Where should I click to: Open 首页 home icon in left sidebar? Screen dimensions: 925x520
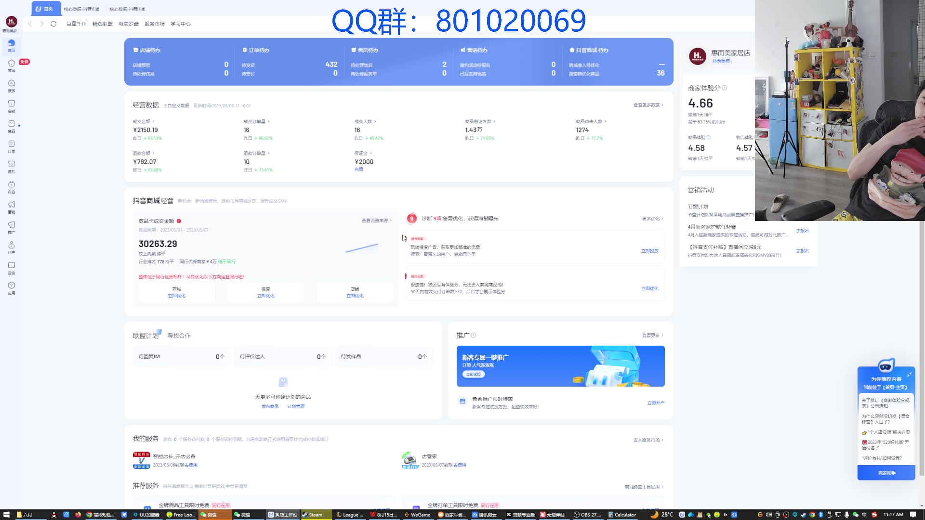click(12, 45)
